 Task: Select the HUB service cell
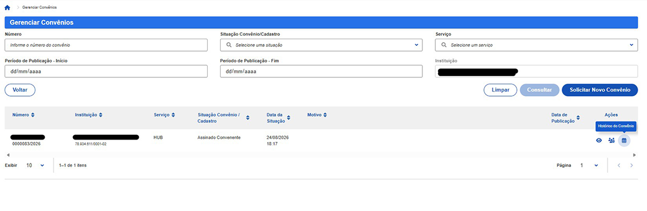tap(158, 137)
